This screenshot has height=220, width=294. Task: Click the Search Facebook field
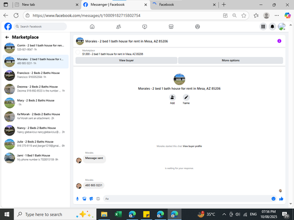(40, 26)
